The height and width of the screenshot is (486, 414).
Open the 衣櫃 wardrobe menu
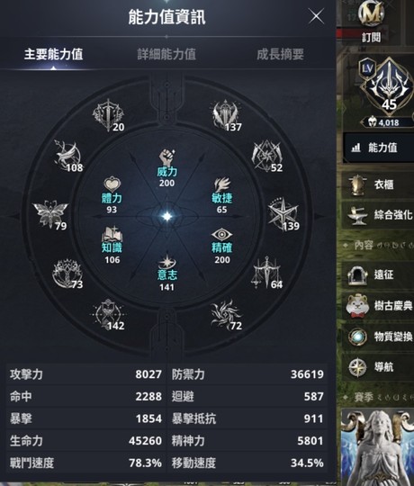pos(378,184)
